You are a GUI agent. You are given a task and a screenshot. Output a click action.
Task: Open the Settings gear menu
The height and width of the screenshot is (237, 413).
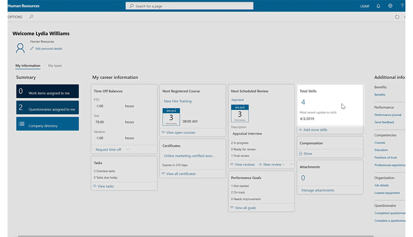390,6
